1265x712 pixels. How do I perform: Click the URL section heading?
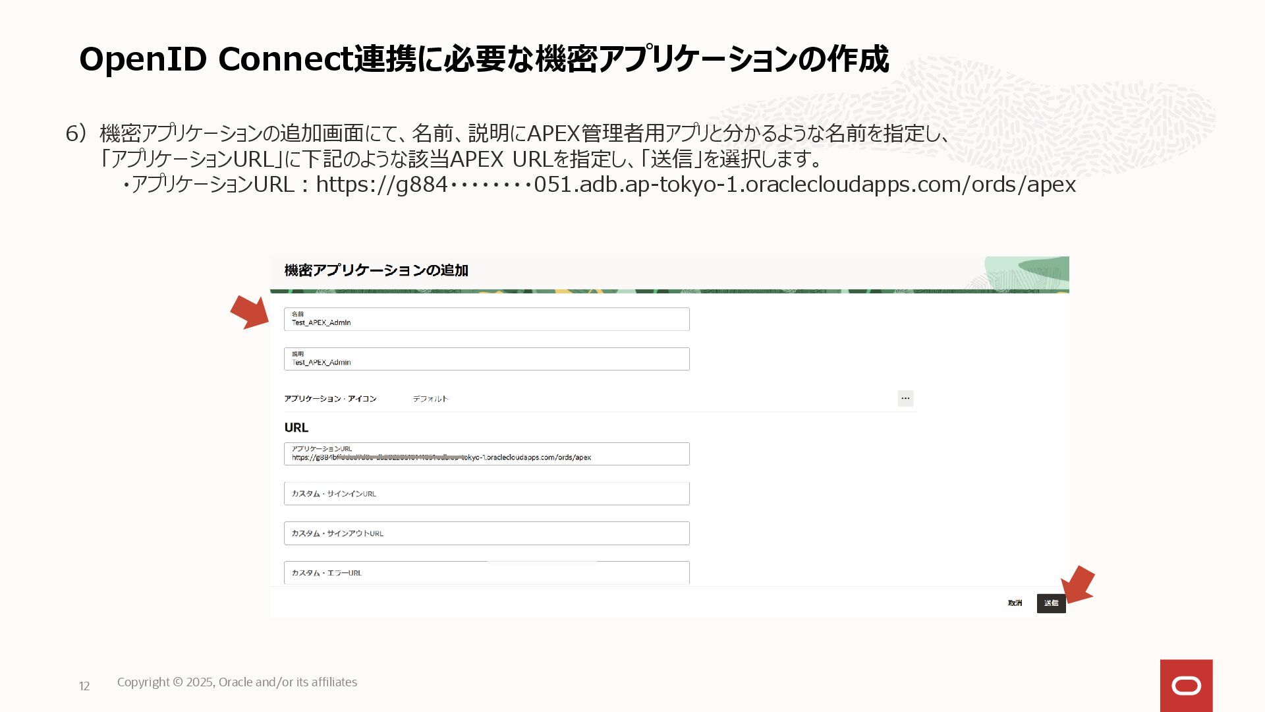pos(296,428)
